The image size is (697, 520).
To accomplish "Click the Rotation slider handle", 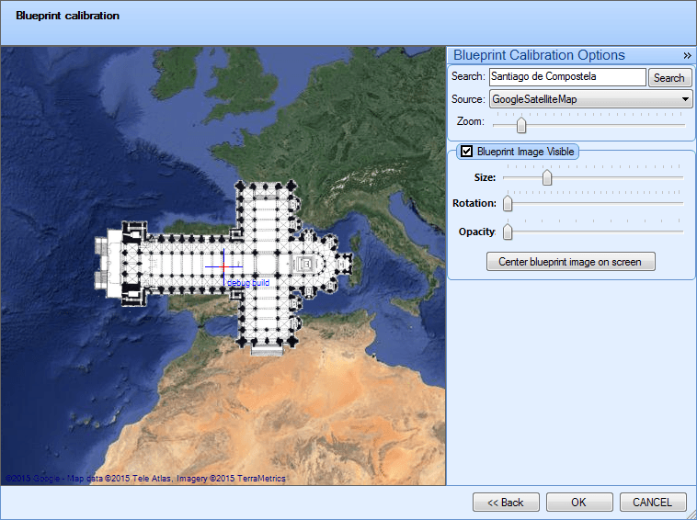I will click(508, 203).
